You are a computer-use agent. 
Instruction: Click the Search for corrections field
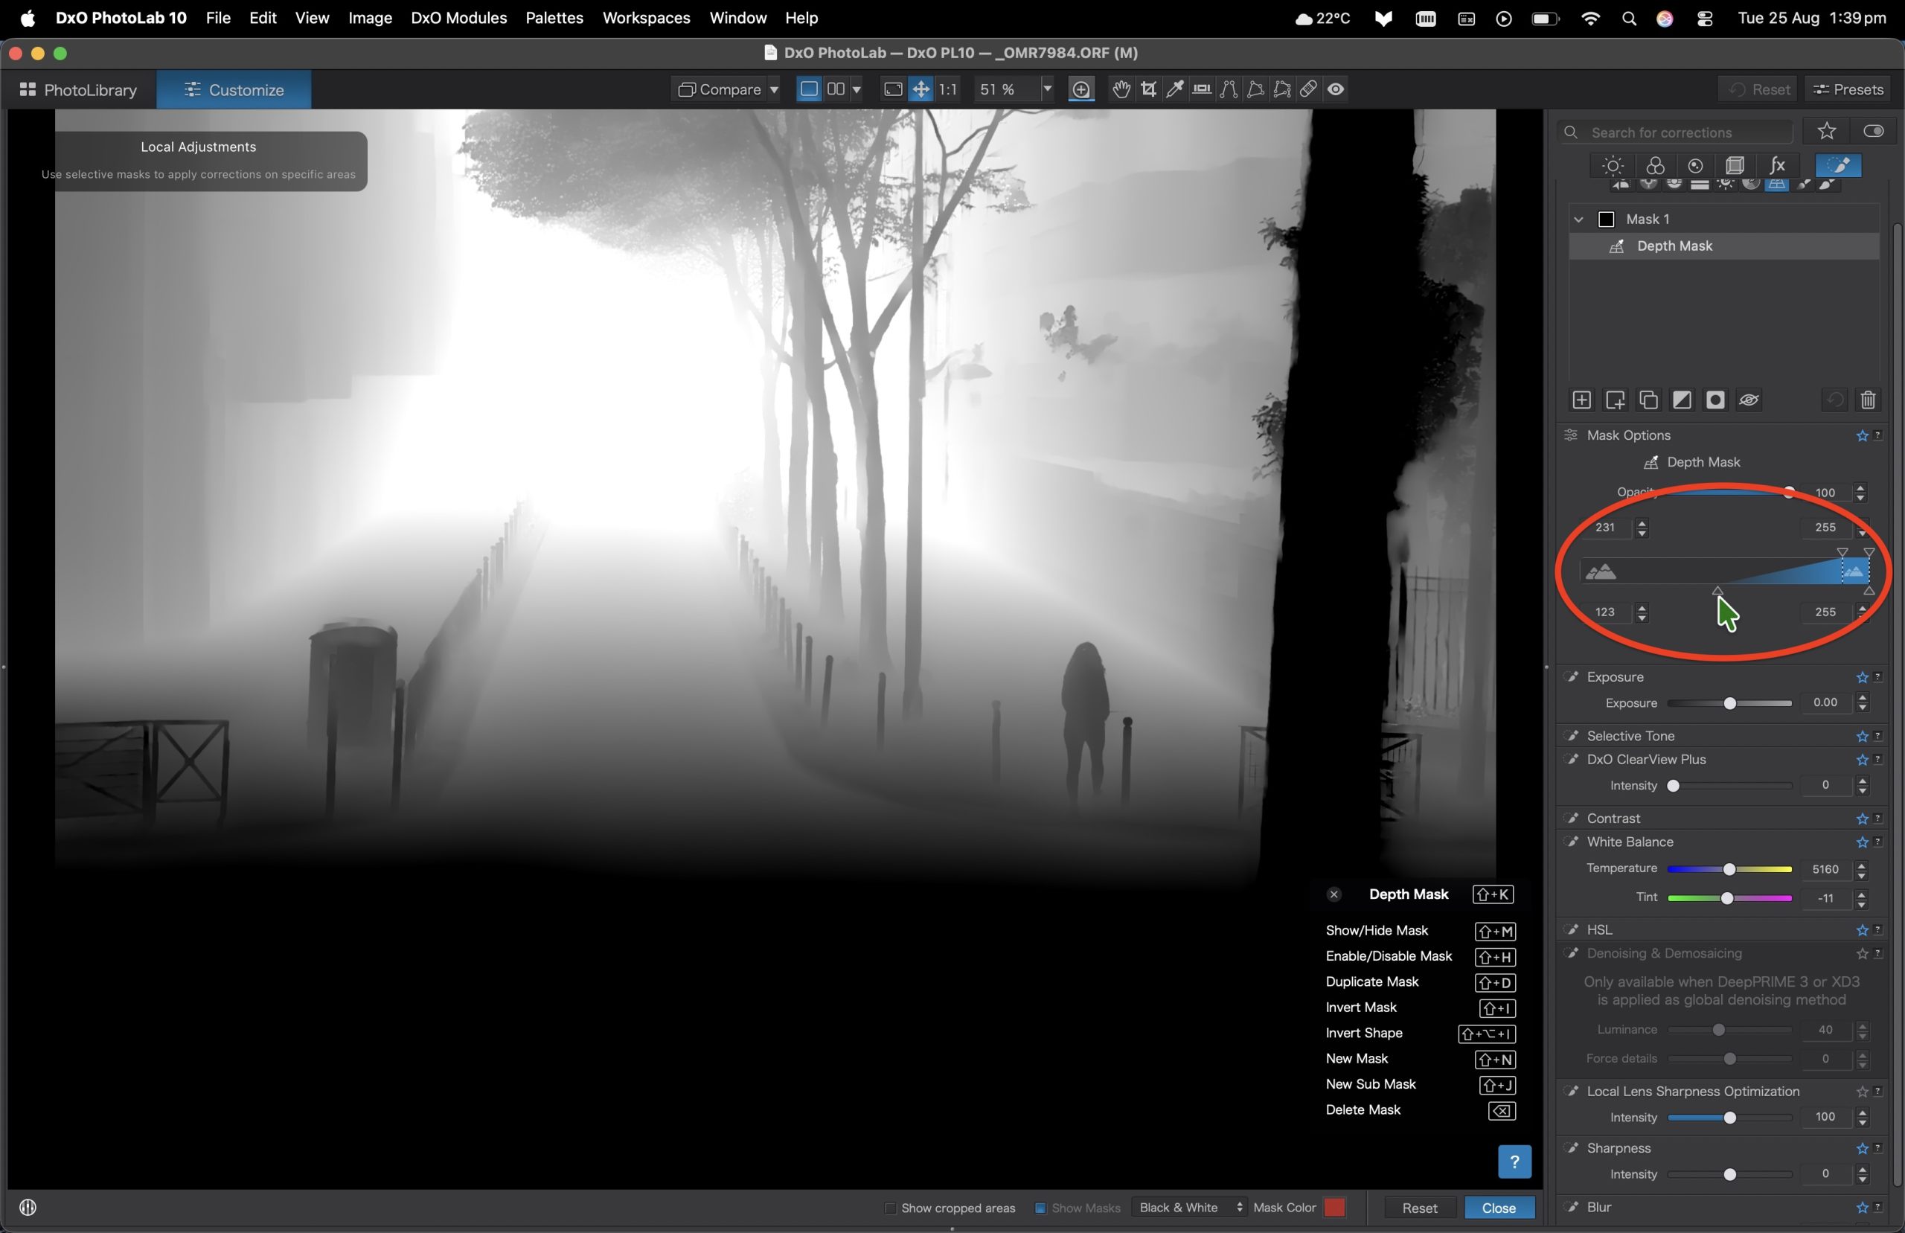(1677, 132)
